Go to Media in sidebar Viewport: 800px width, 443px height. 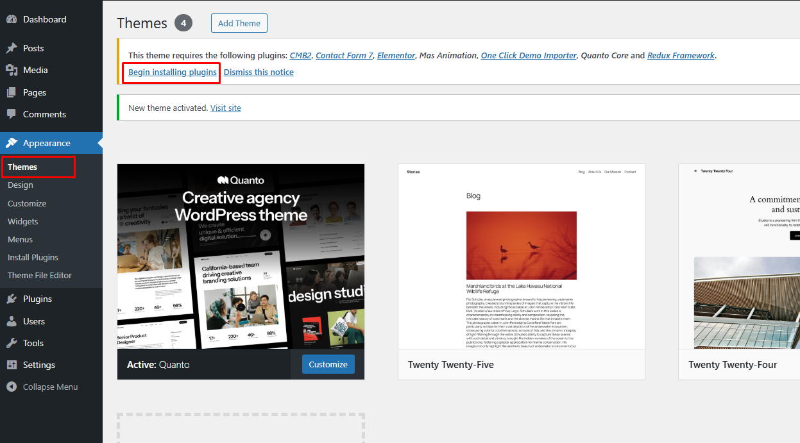click(35, 70)
